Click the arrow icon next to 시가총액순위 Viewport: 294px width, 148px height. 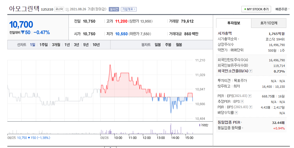pyautogui.click(x=238, y=39)
